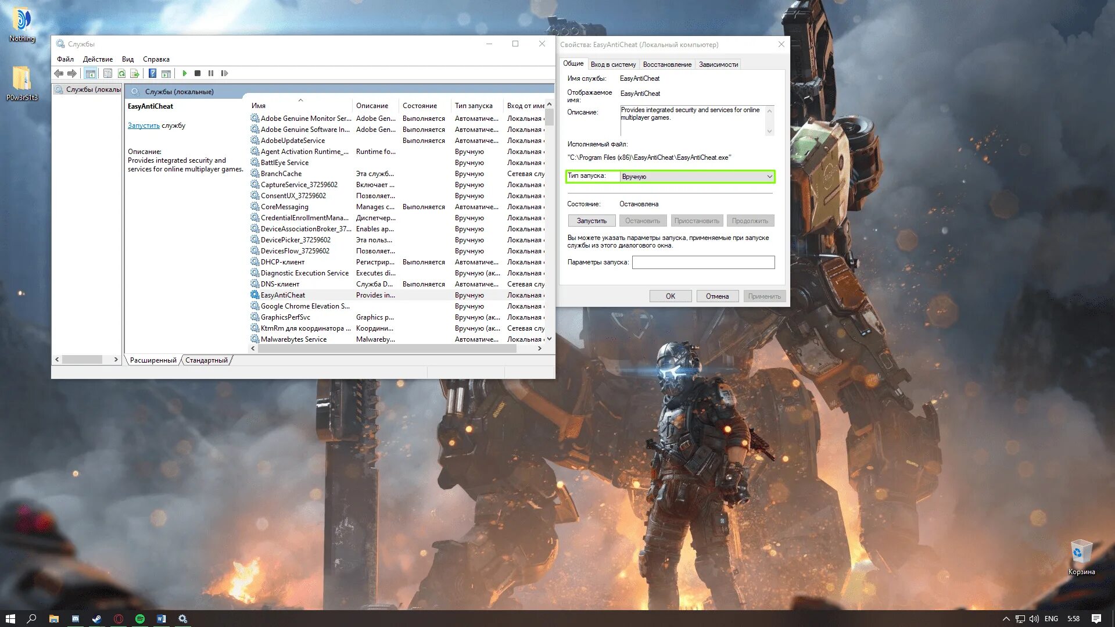Select the CoreMessaging service row
Viewport: 1115px width, 627px height.
point(397,207)
